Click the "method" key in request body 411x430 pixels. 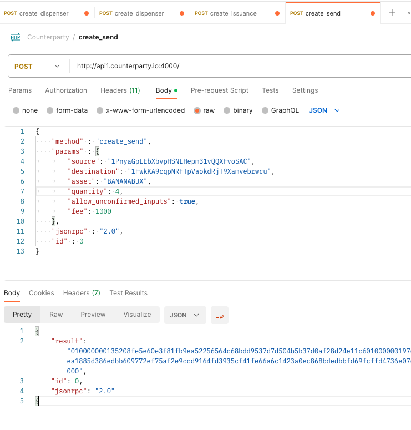[x=68, y=141]
